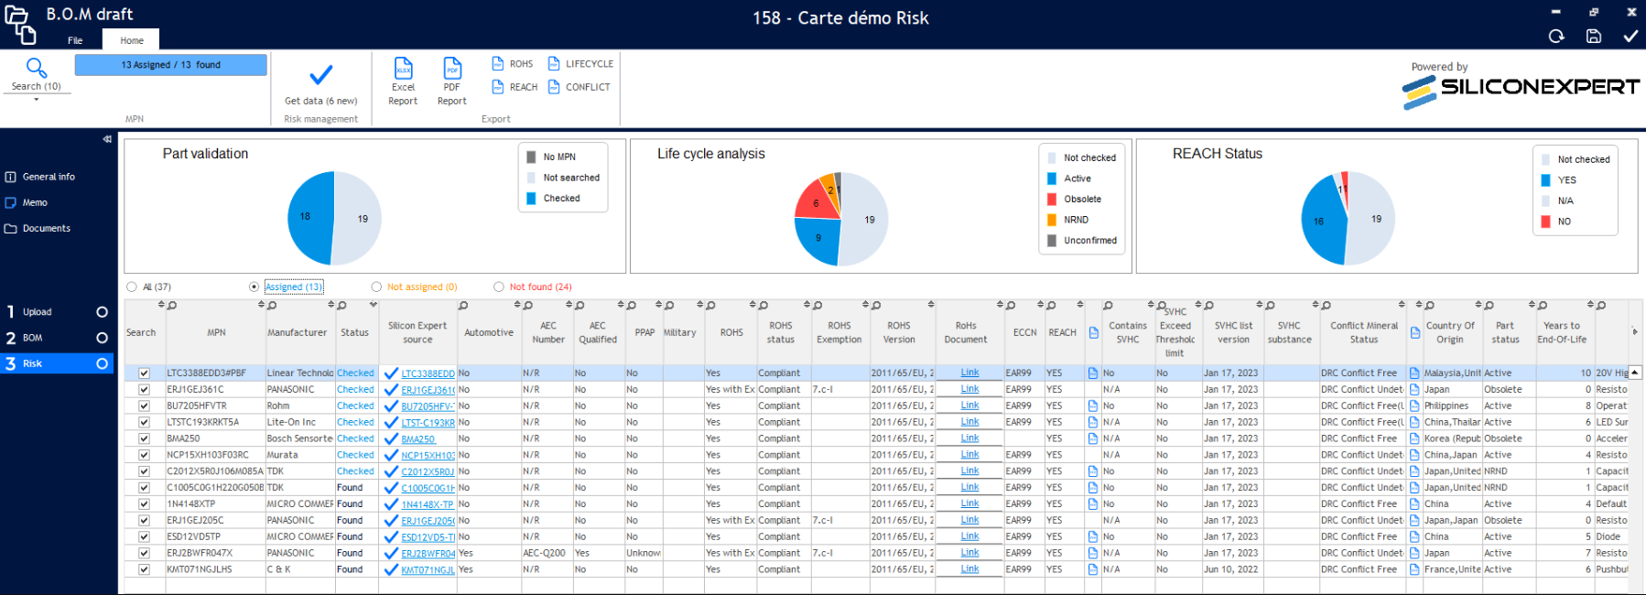
Task: Click the Search magnifier icon in ribbon
Action: [x=37, y=68]
